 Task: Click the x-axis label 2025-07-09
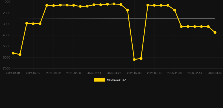point(134,73)
